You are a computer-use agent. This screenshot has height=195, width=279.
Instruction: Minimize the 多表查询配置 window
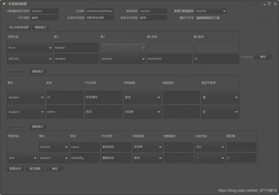(264, 4)
